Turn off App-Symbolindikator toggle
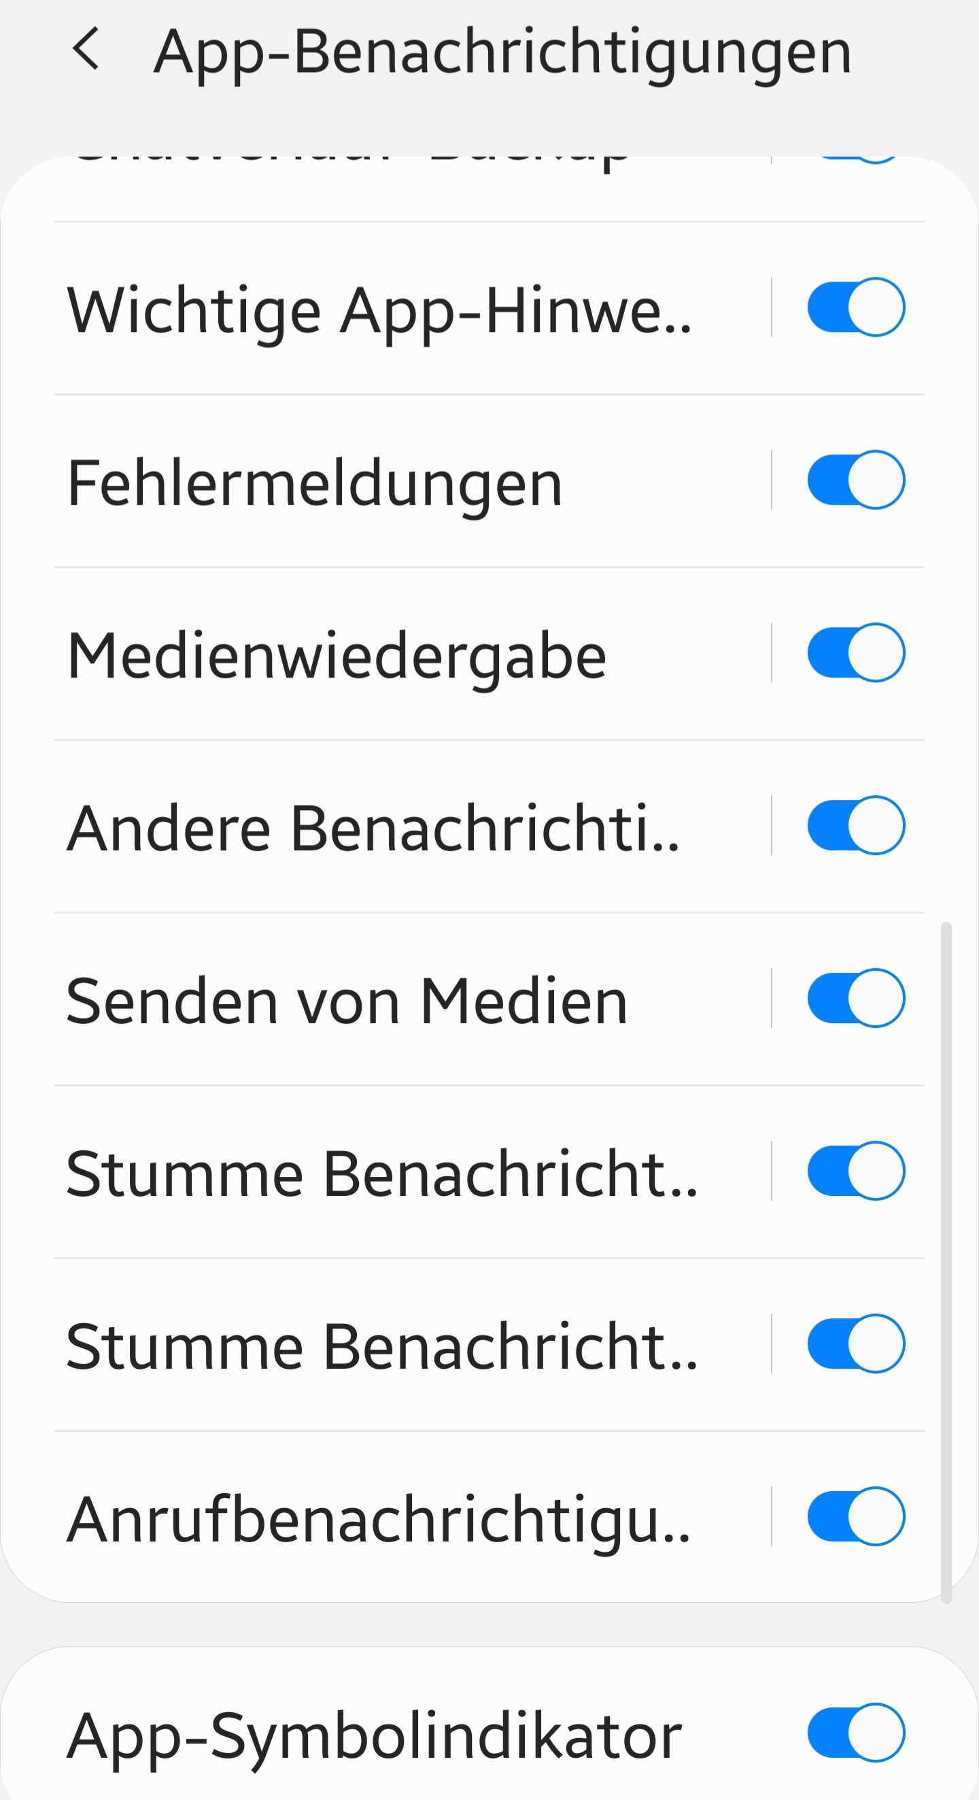The height and width of the screenshot is (1800, 979). click(x=855, y=1733)
